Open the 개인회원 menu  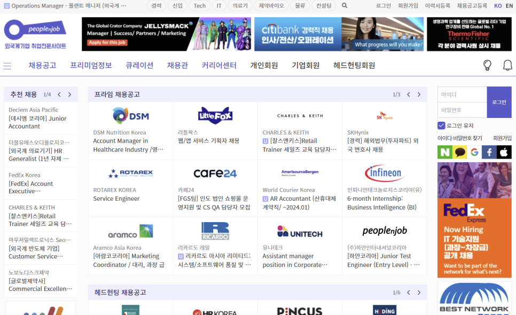pyautogui.click(x=264, y=65)
